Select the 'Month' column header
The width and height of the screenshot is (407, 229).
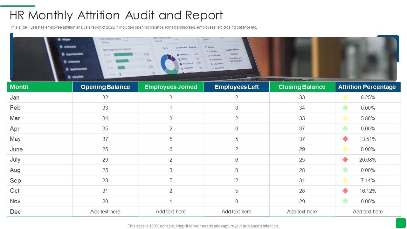(x=40, y=87)
